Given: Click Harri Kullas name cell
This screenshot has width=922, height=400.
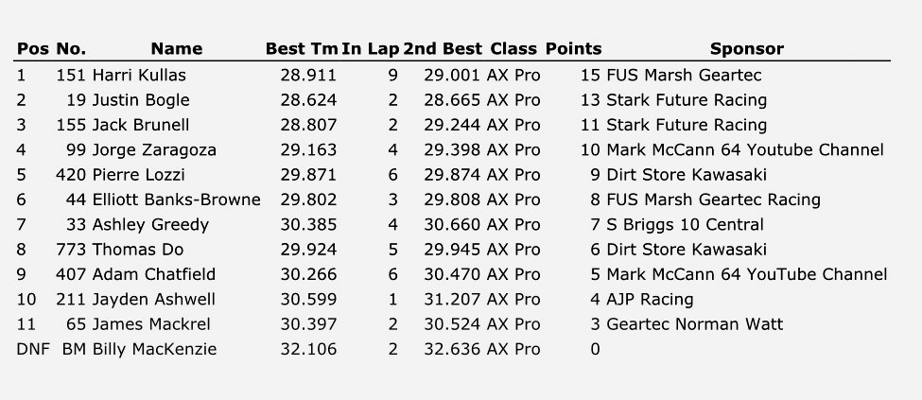Looking at the screenshot, I should point(139,76).
